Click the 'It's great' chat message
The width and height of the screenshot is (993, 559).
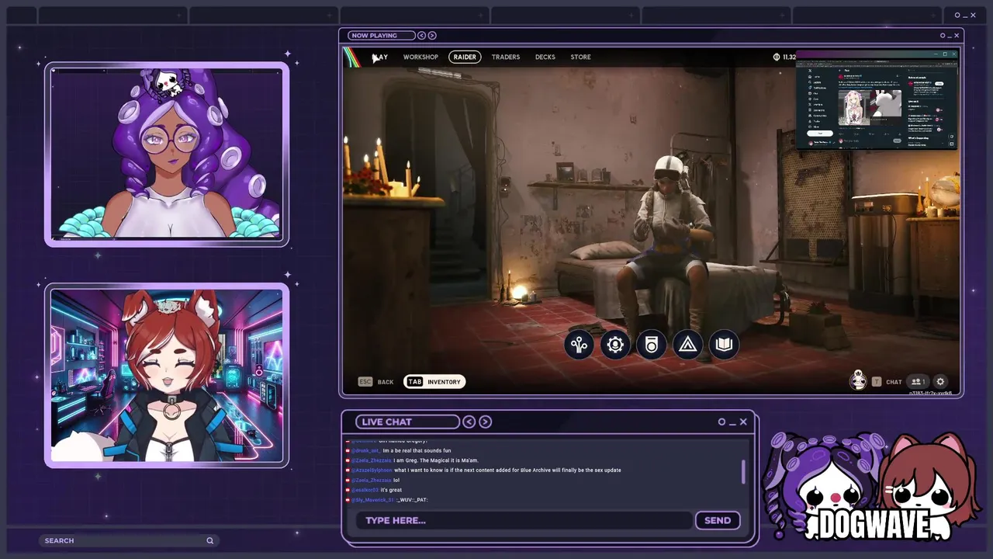point(374,490)
